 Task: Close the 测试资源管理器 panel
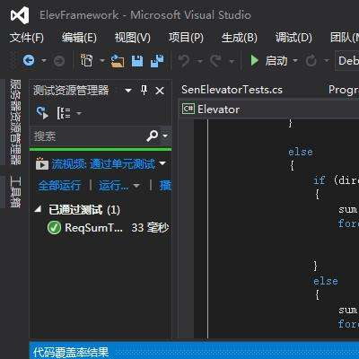160,91
